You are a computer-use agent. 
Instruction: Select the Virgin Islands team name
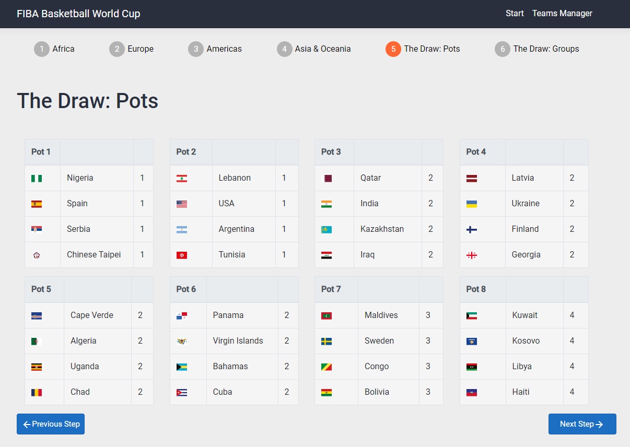(x=238, y=341)
